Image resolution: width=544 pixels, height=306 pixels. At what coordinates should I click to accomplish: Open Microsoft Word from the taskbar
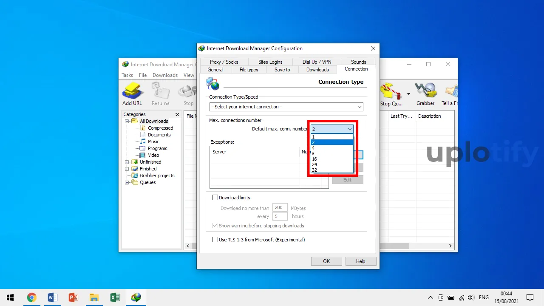(x=53, y=297)
